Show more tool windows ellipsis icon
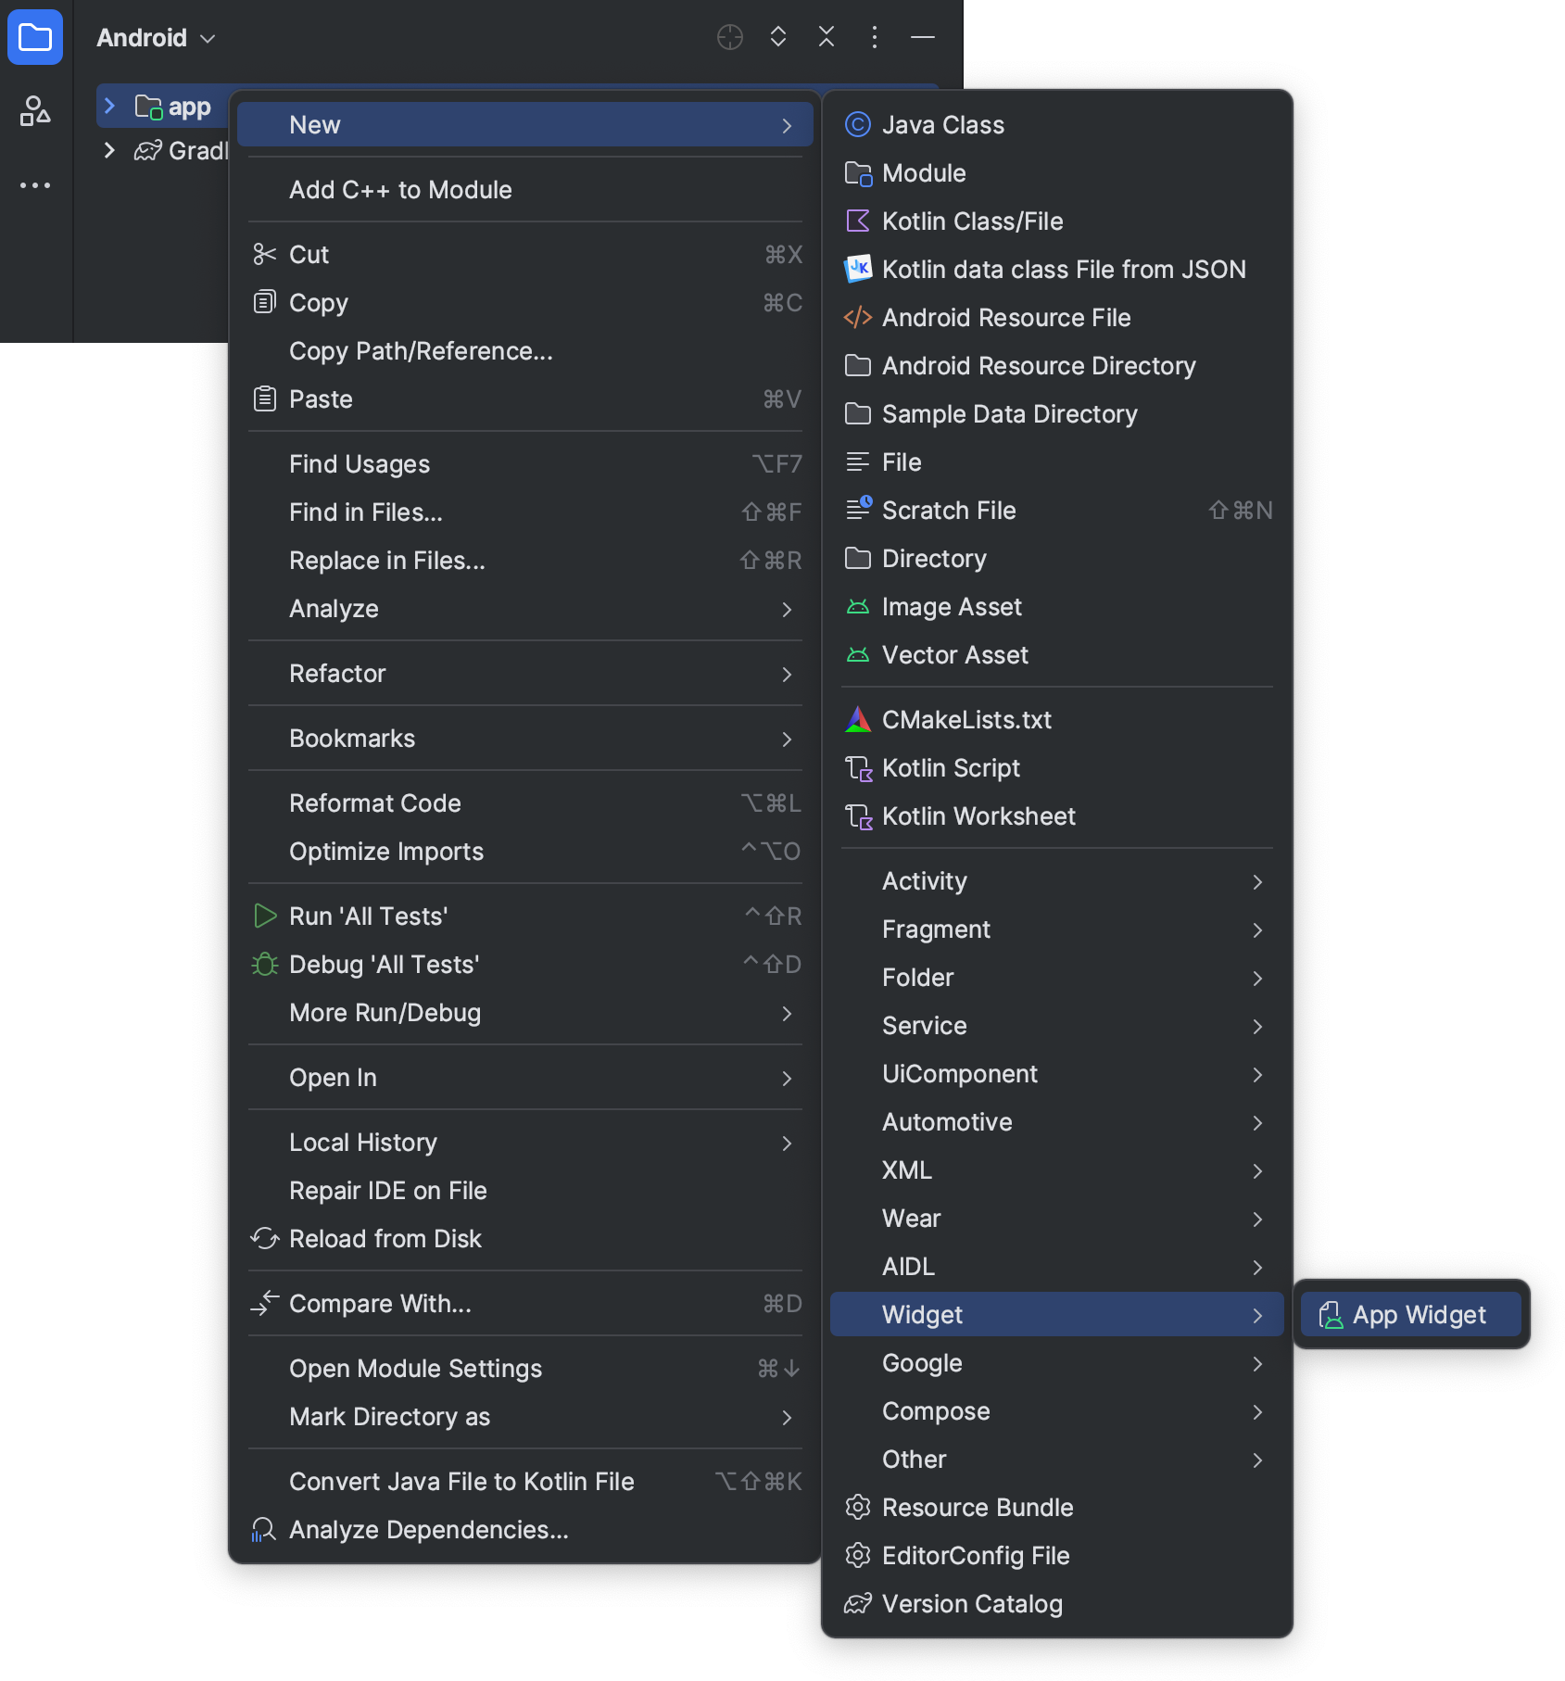The image size is (1565, 1681). pos(35,185)
